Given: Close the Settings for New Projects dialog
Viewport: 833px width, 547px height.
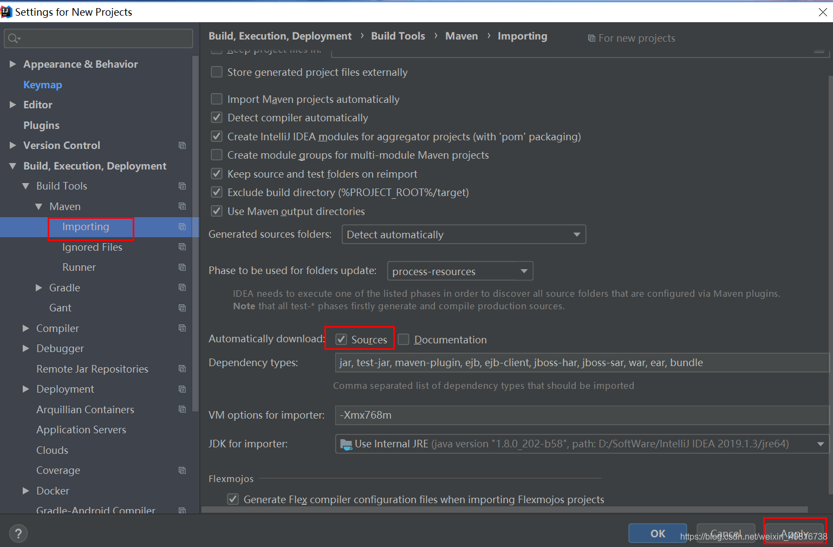Looking at the screenshot, I should (822, 12).
